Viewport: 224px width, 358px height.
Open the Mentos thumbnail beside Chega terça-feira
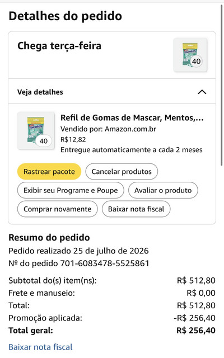click(190, 55)
